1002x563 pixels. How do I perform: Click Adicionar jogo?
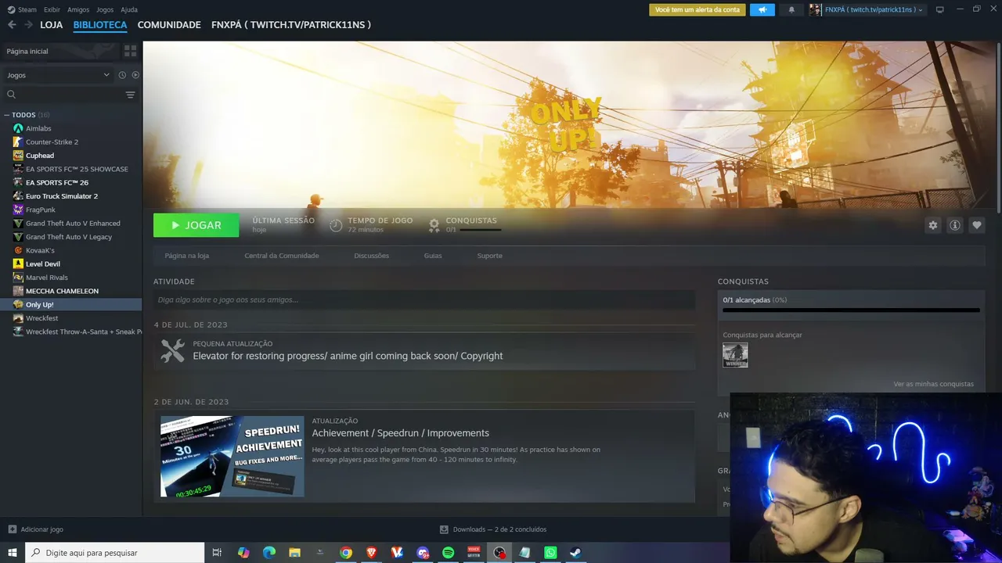click(x=36, y=529)
